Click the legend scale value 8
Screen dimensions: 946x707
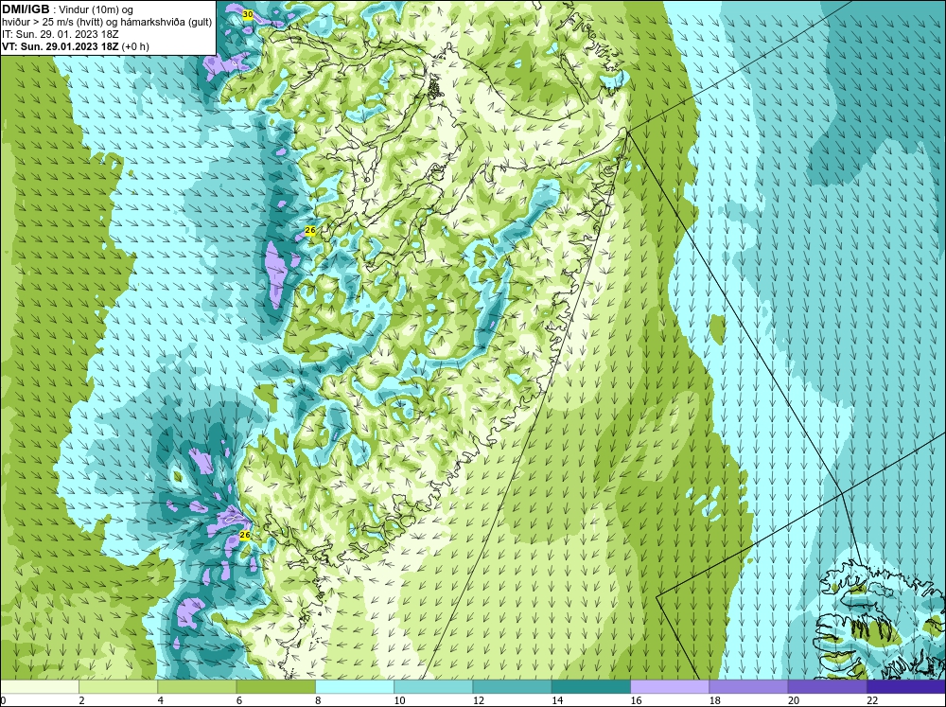tap(318, 700)
